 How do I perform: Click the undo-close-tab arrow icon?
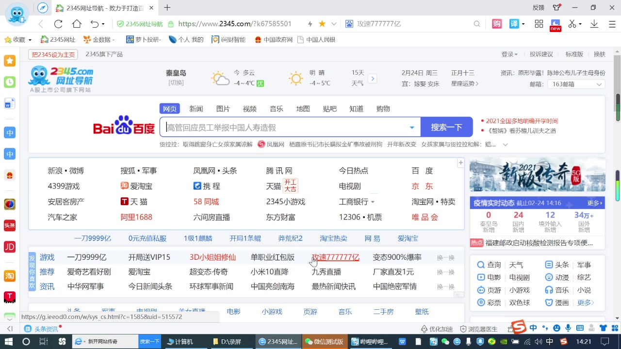click(95, 24)
